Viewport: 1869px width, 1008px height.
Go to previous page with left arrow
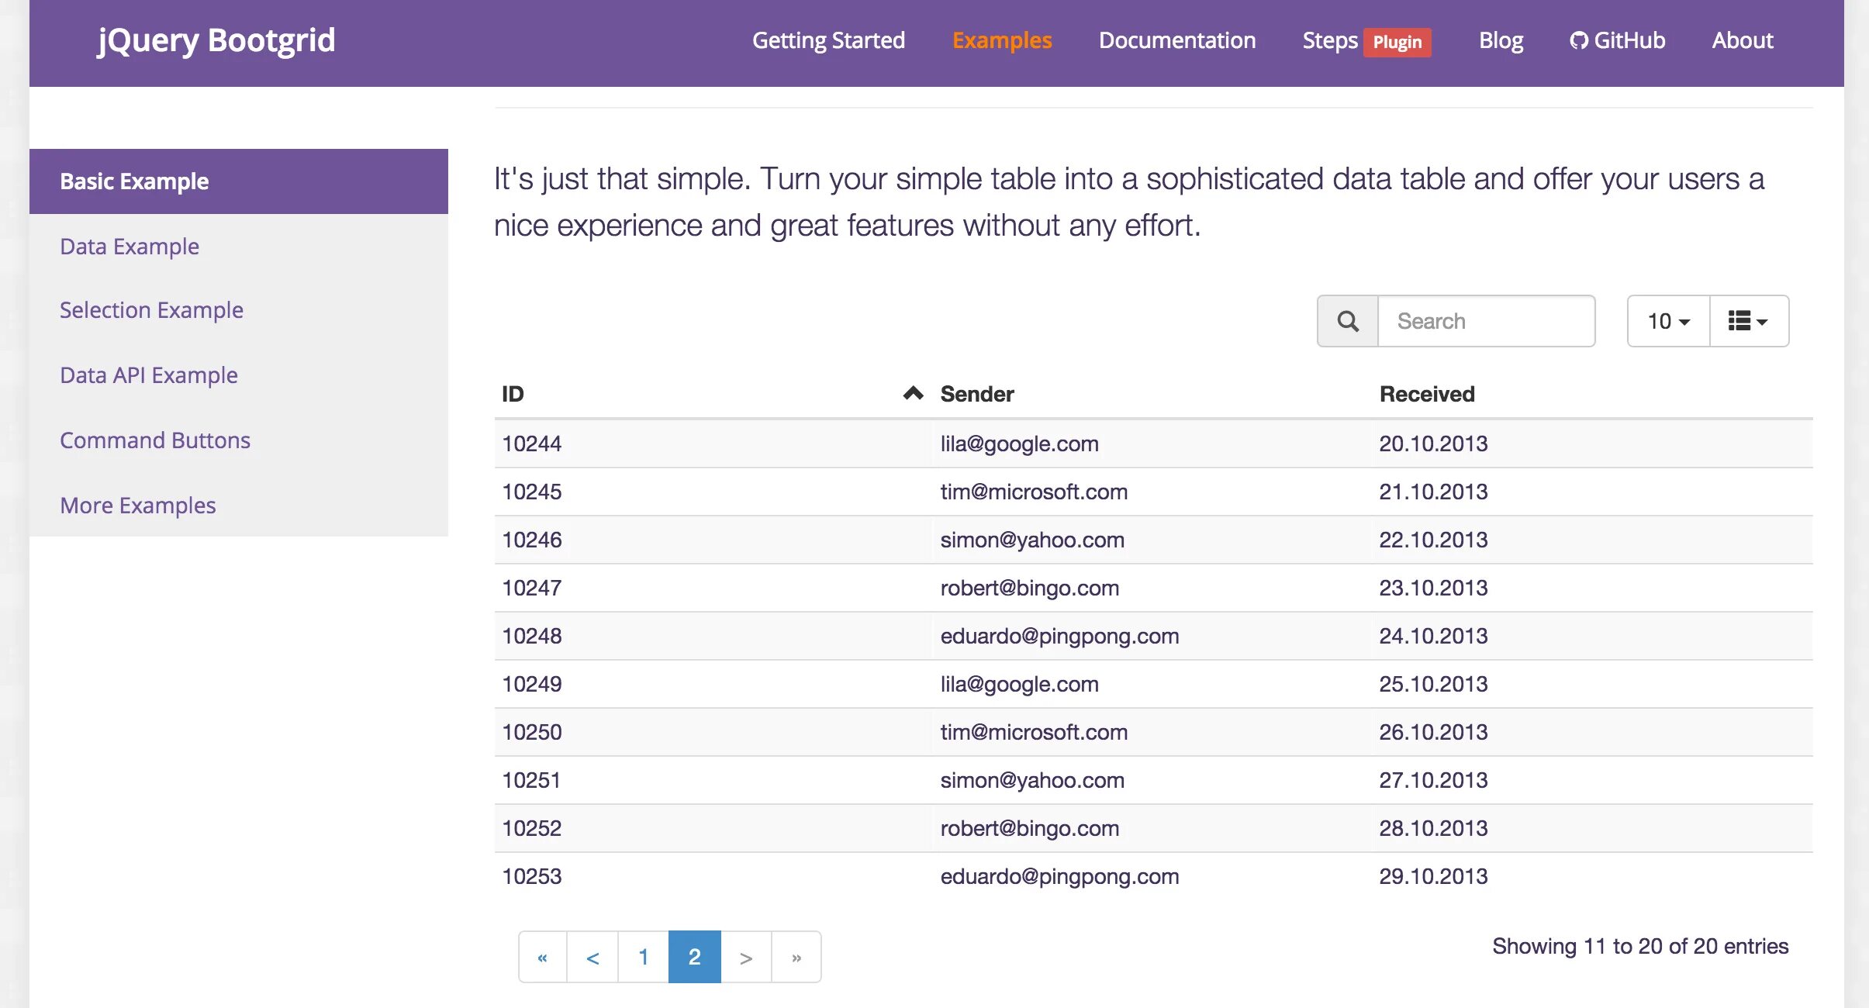(x=592, y=958)
